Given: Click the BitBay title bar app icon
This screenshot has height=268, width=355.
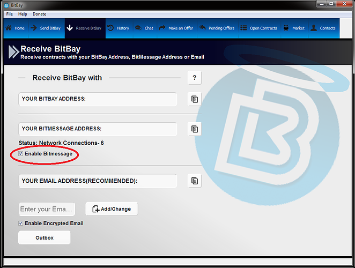Looking at the screenshot, I should pyautogui.click(x=6, y=5).
